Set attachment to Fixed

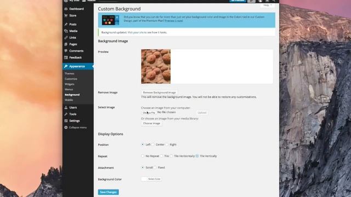[x=155, y=167]
